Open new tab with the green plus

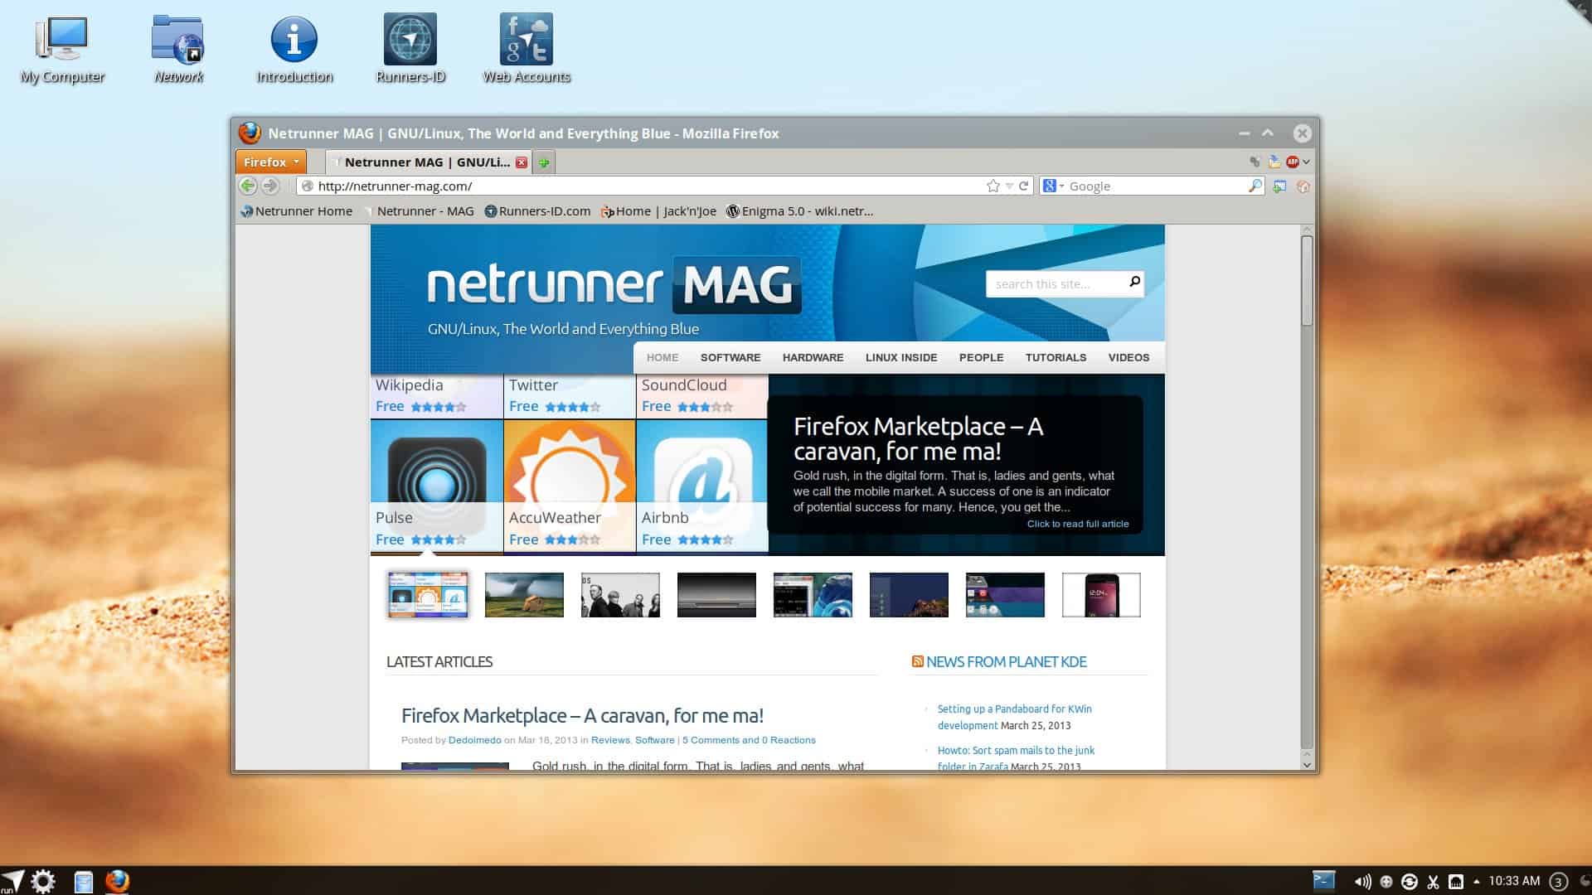pyautogui.click(x=544, y=162)
